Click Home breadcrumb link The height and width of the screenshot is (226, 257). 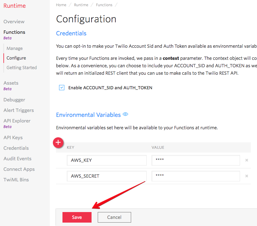pyautogui.click(x=61, y=5)
